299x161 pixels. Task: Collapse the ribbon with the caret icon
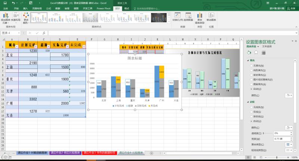click(x=296, y=27)
